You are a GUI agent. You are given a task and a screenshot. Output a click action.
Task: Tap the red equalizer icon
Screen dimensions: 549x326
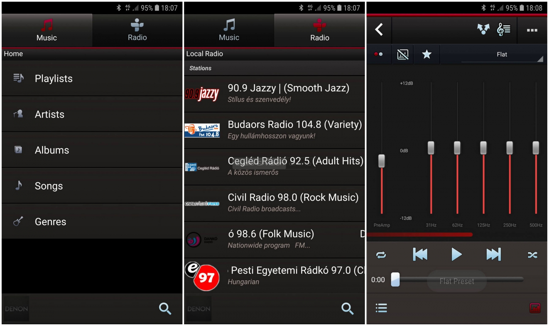click(x=535, y=308)
